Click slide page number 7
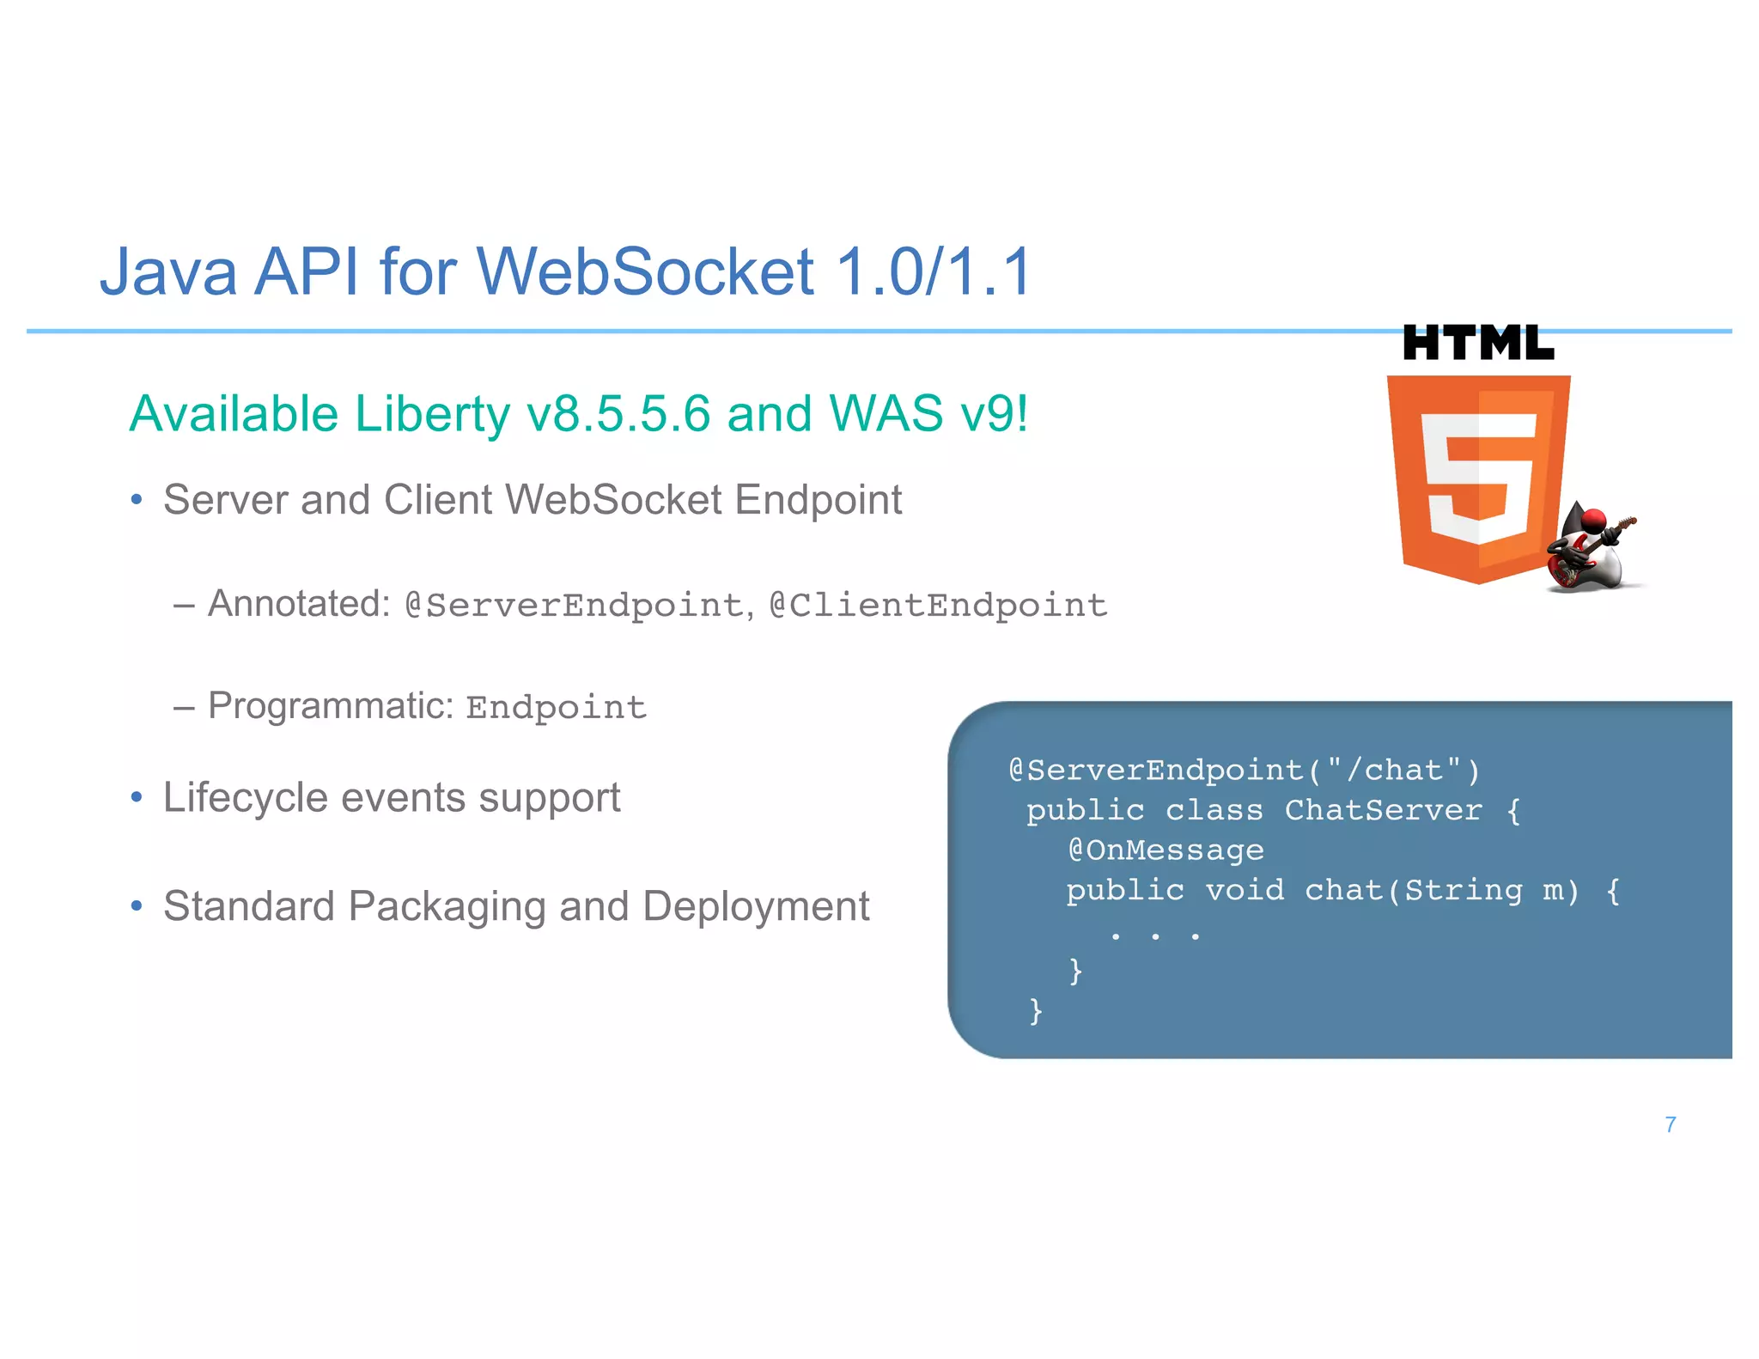 (x=1670, y=1124)
